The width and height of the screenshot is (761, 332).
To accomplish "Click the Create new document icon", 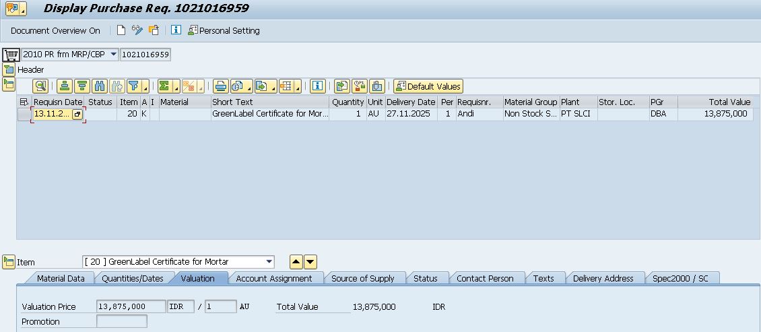I will coord(121,30).
